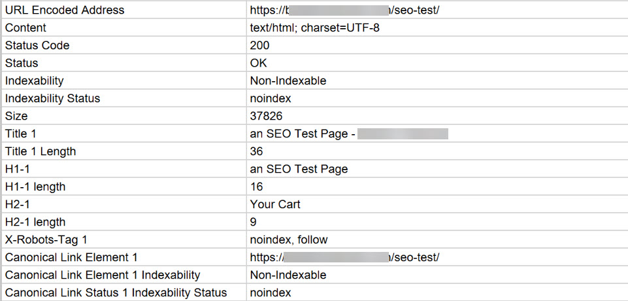Image resolution: width=628 pixels, height=301 pixels.
Task: Click the "Canonical Link Element 1 Indexability" label
Action: (x=102, y=275)
